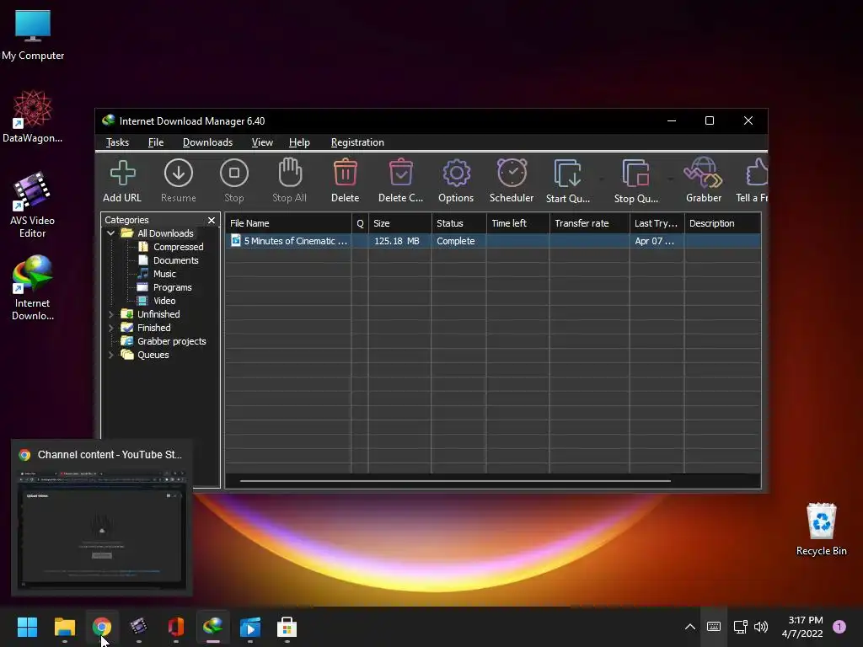Collapse the All Downloads tree node
The width and height of the screenshot is (863, 647).
[x=111, y=233]
